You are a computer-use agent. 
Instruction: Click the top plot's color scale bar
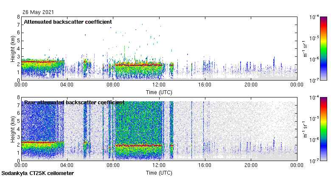click(x=323, y=48)
